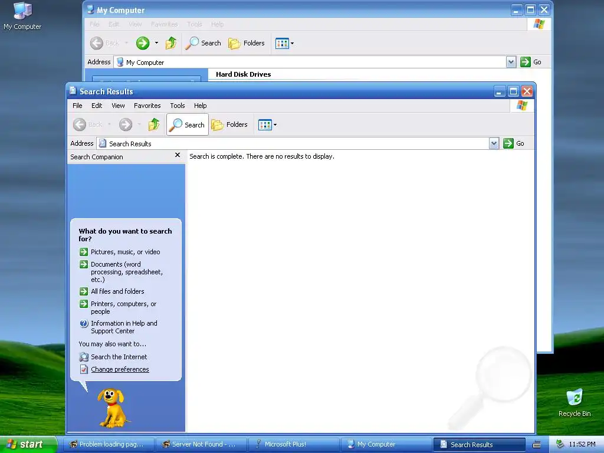Open Edit menu in Search Results window

(97, 106)
